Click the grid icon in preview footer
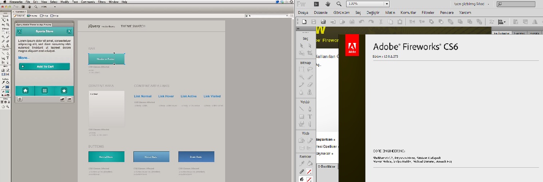 45,91
